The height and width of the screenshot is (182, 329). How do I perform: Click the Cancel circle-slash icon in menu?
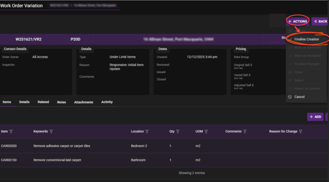pos(290,97)
